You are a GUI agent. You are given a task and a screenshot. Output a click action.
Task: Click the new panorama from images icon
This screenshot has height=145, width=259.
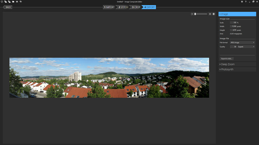pos(6,2)
